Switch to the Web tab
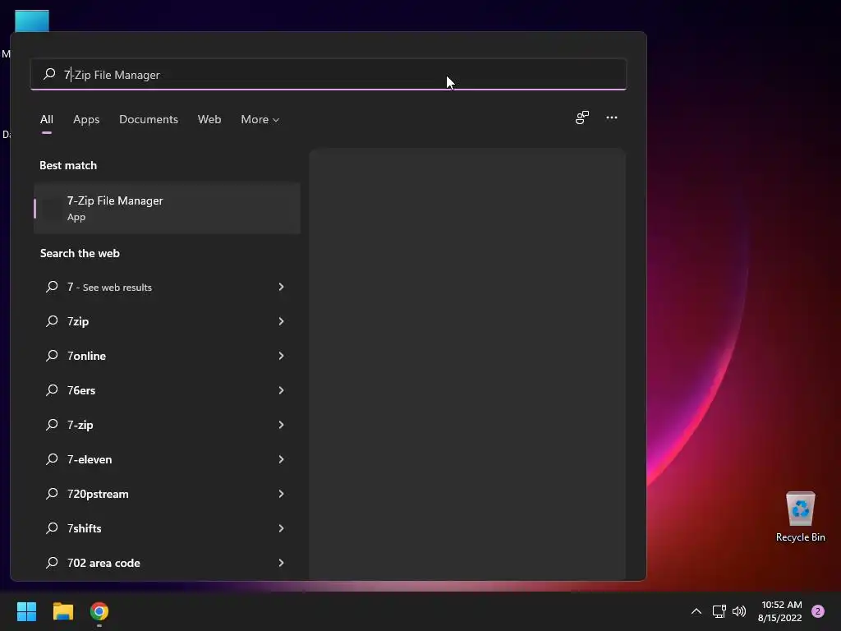Screen dimensions: 841x631 (x=209, y=119)
